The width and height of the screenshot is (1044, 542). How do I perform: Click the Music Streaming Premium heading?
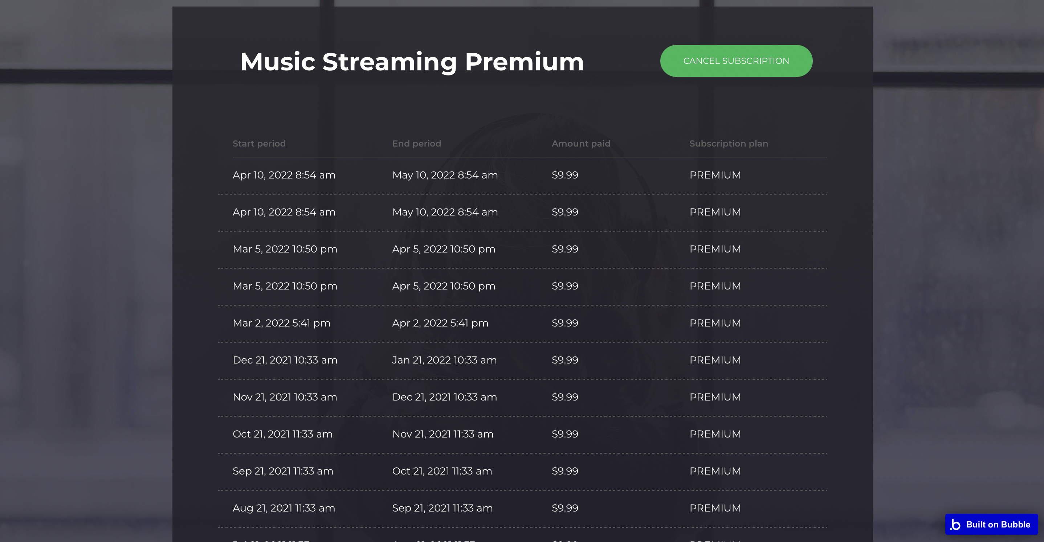(x=412, y=62)
